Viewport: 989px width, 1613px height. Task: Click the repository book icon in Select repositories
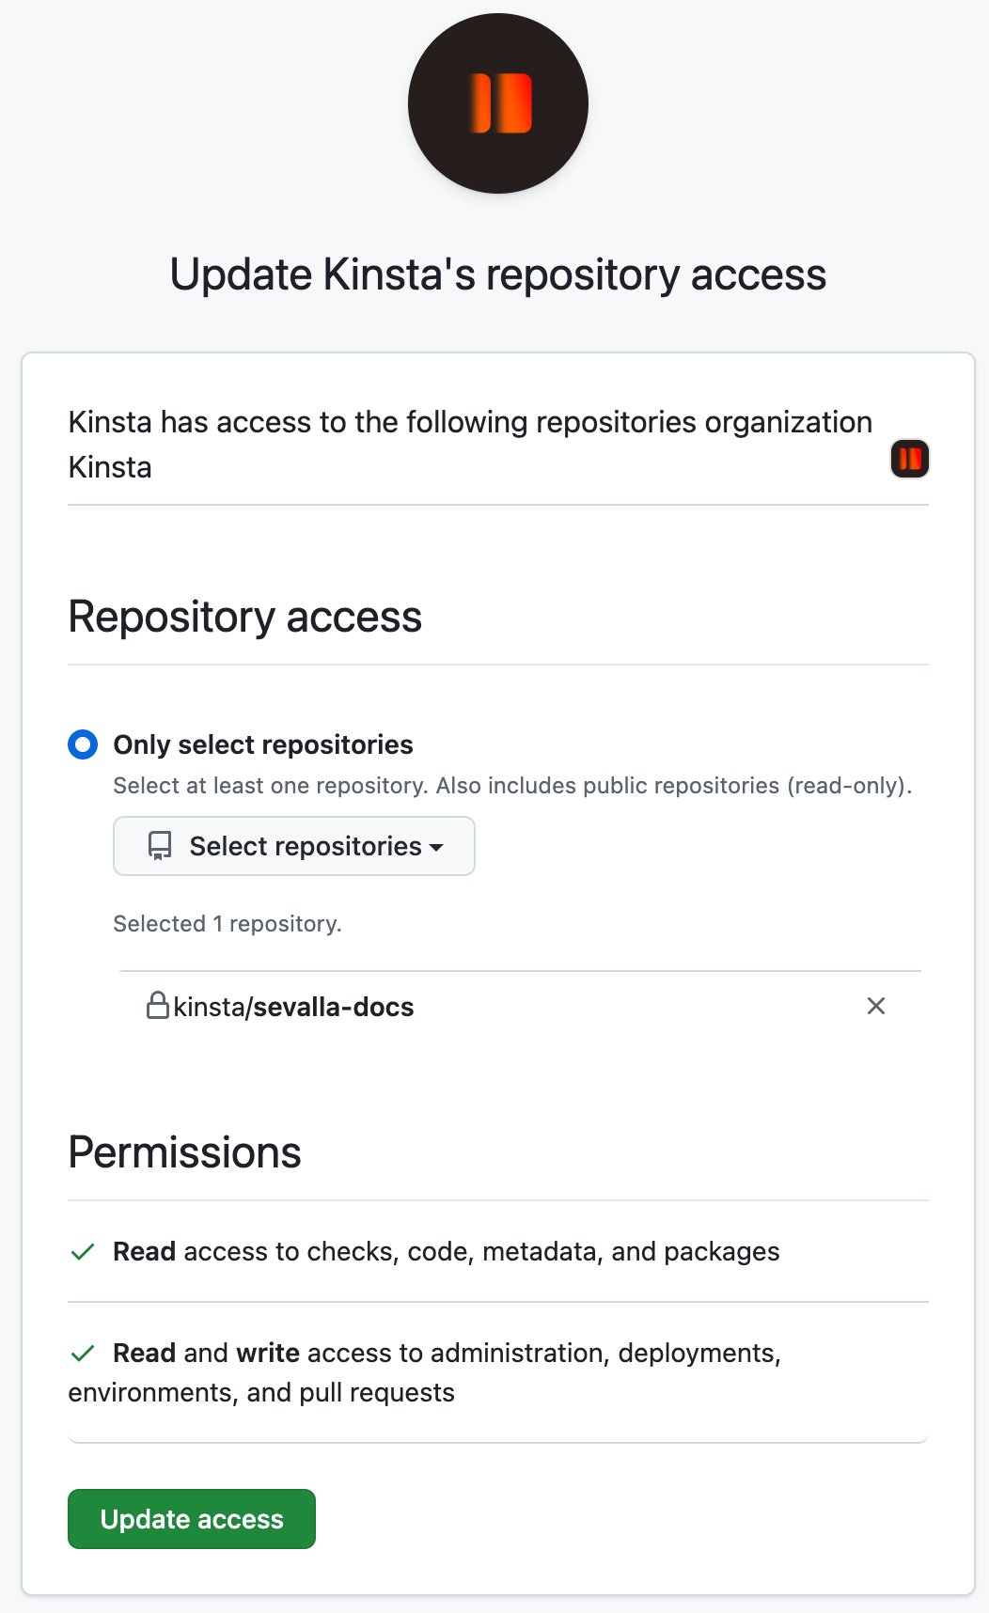pyautogui.click(x=158, y=845)
